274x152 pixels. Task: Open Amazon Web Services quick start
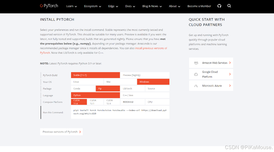coord(211,63)
